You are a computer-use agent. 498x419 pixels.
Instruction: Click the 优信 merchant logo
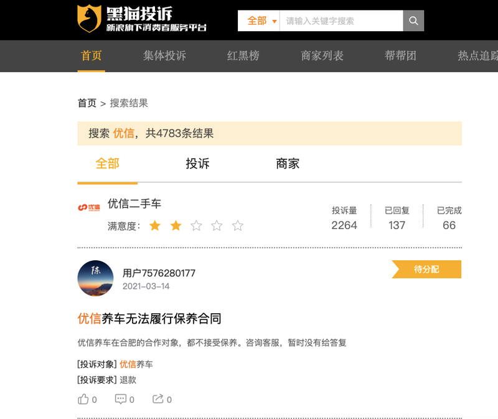(89, 208)
